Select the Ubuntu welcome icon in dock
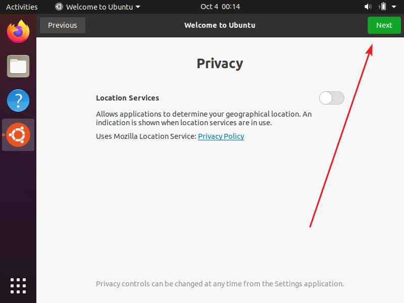The height and width of the screenshot is (303, 404). pos(18,135)
